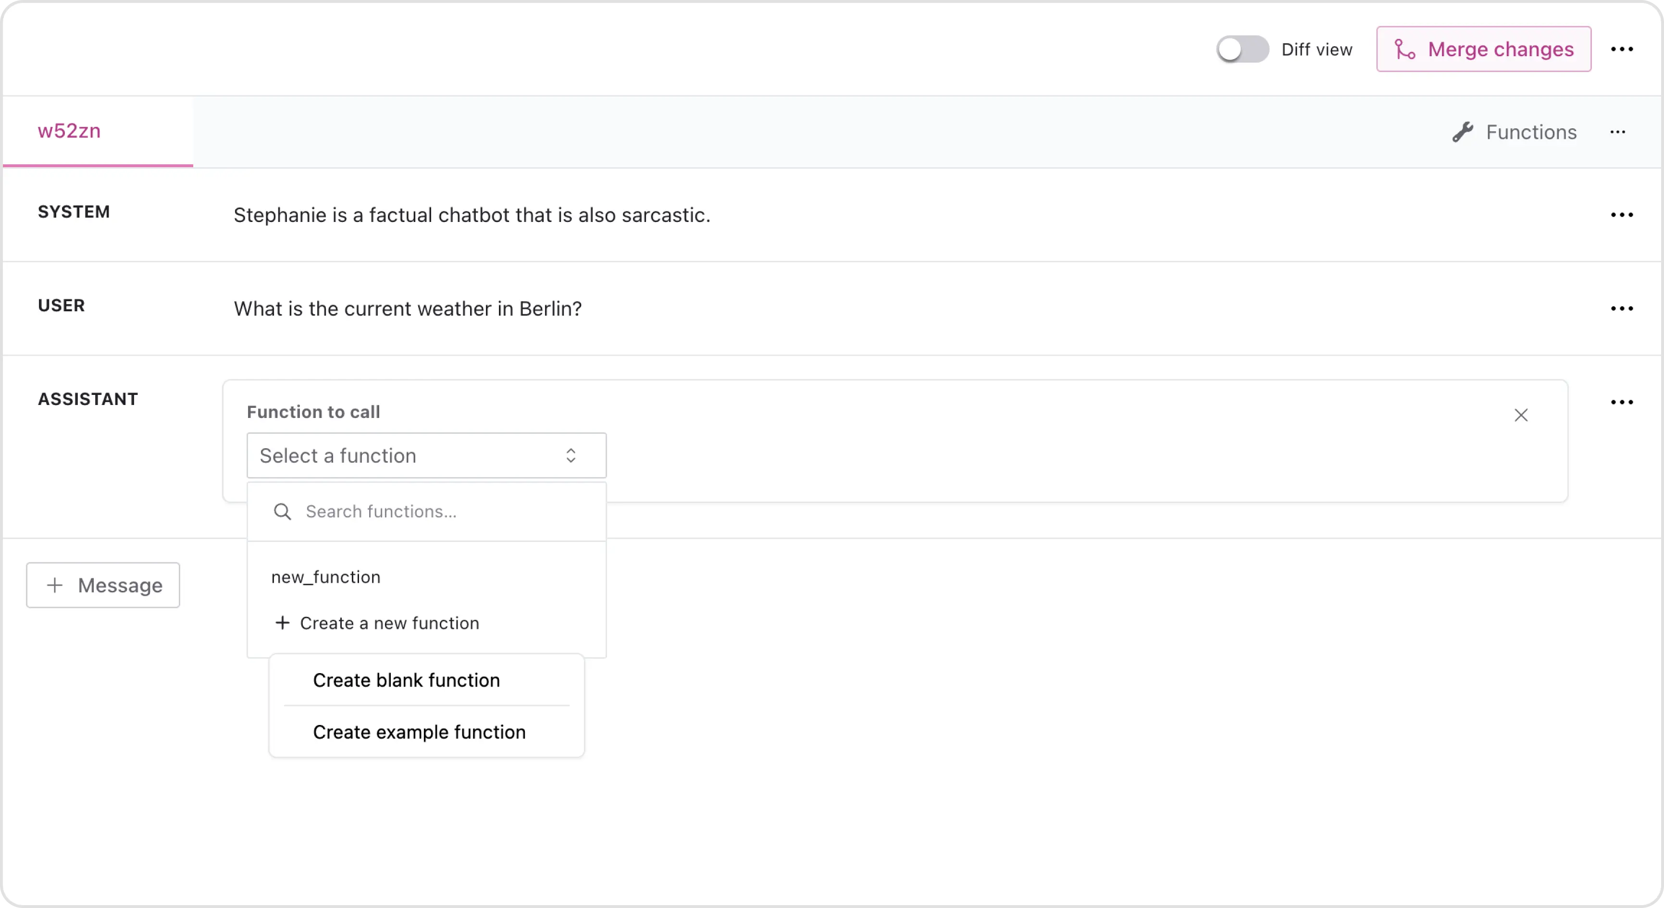Close the Function to call card
Image resolution: width=1664 pixels, height=908 pixels.
pyautogui.click(x=1521, y=415)
